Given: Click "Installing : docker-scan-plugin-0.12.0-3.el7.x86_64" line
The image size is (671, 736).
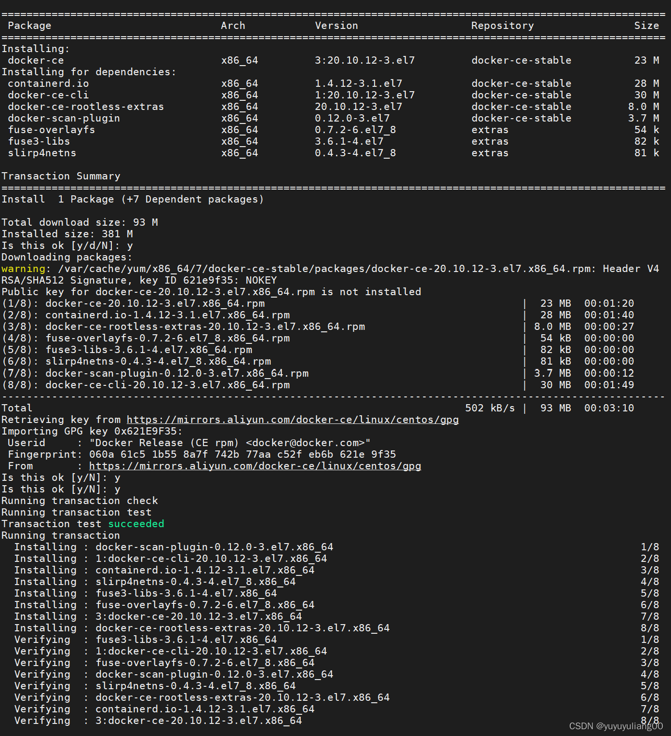Looking at the screenshot, I should pyautogui.click(x=336, y=547).
